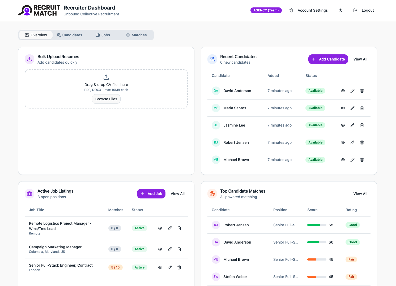Image resolution: width=396 pixels, height=286 pixels.
Task: Click Robert Jensen's score progress bar
Action: pos(316,225)
